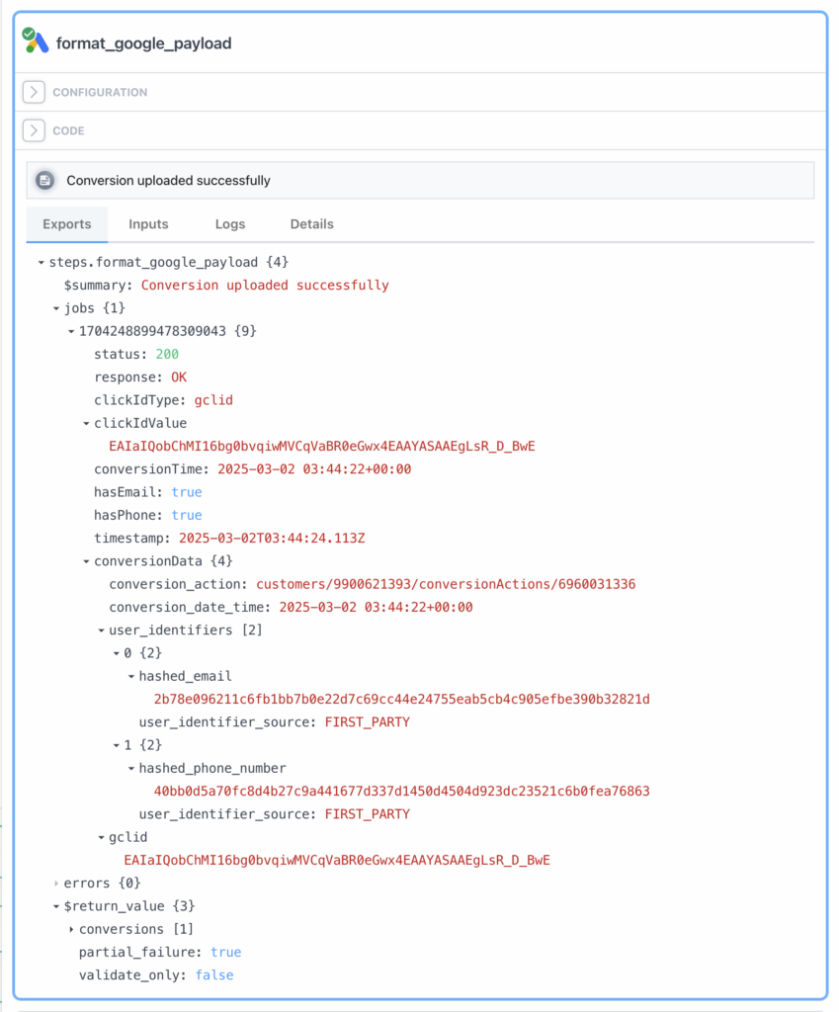Image resolution: width=839 pixels, height=1012 pixels.
Task: Click the summary document icon
Action: coord(45,180)
